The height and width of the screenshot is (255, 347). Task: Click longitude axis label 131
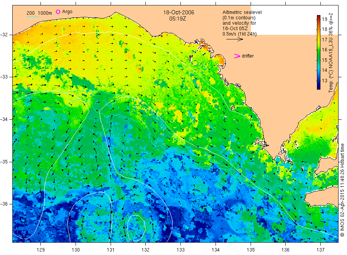point(111,250)
